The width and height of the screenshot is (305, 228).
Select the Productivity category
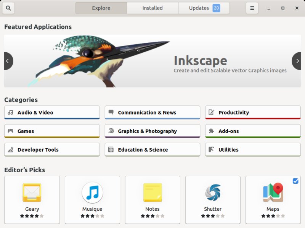pyautogui.click(x=253, y=112)
